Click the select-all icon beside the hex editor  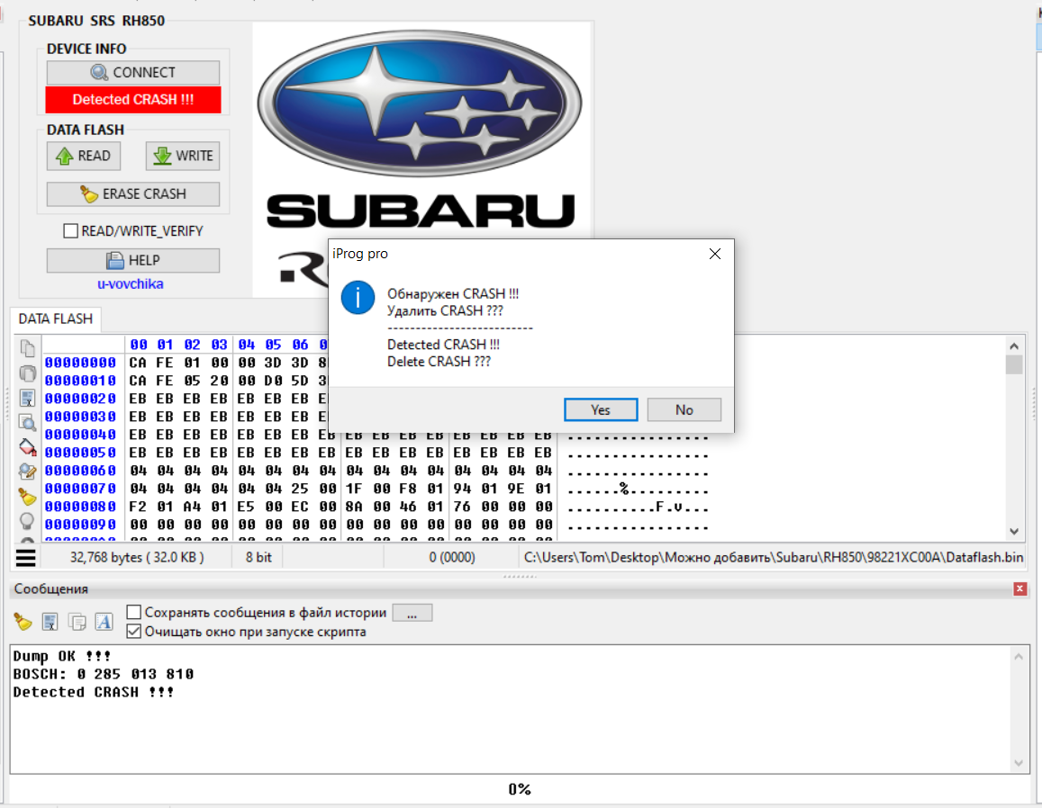coord(27,398)
